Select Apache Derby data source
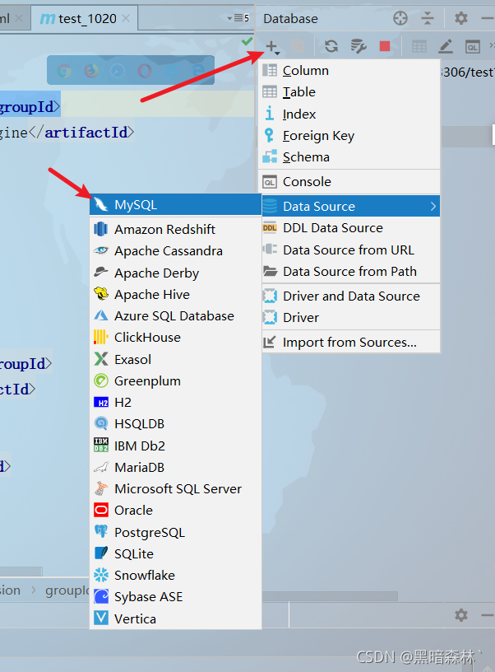 175,273
